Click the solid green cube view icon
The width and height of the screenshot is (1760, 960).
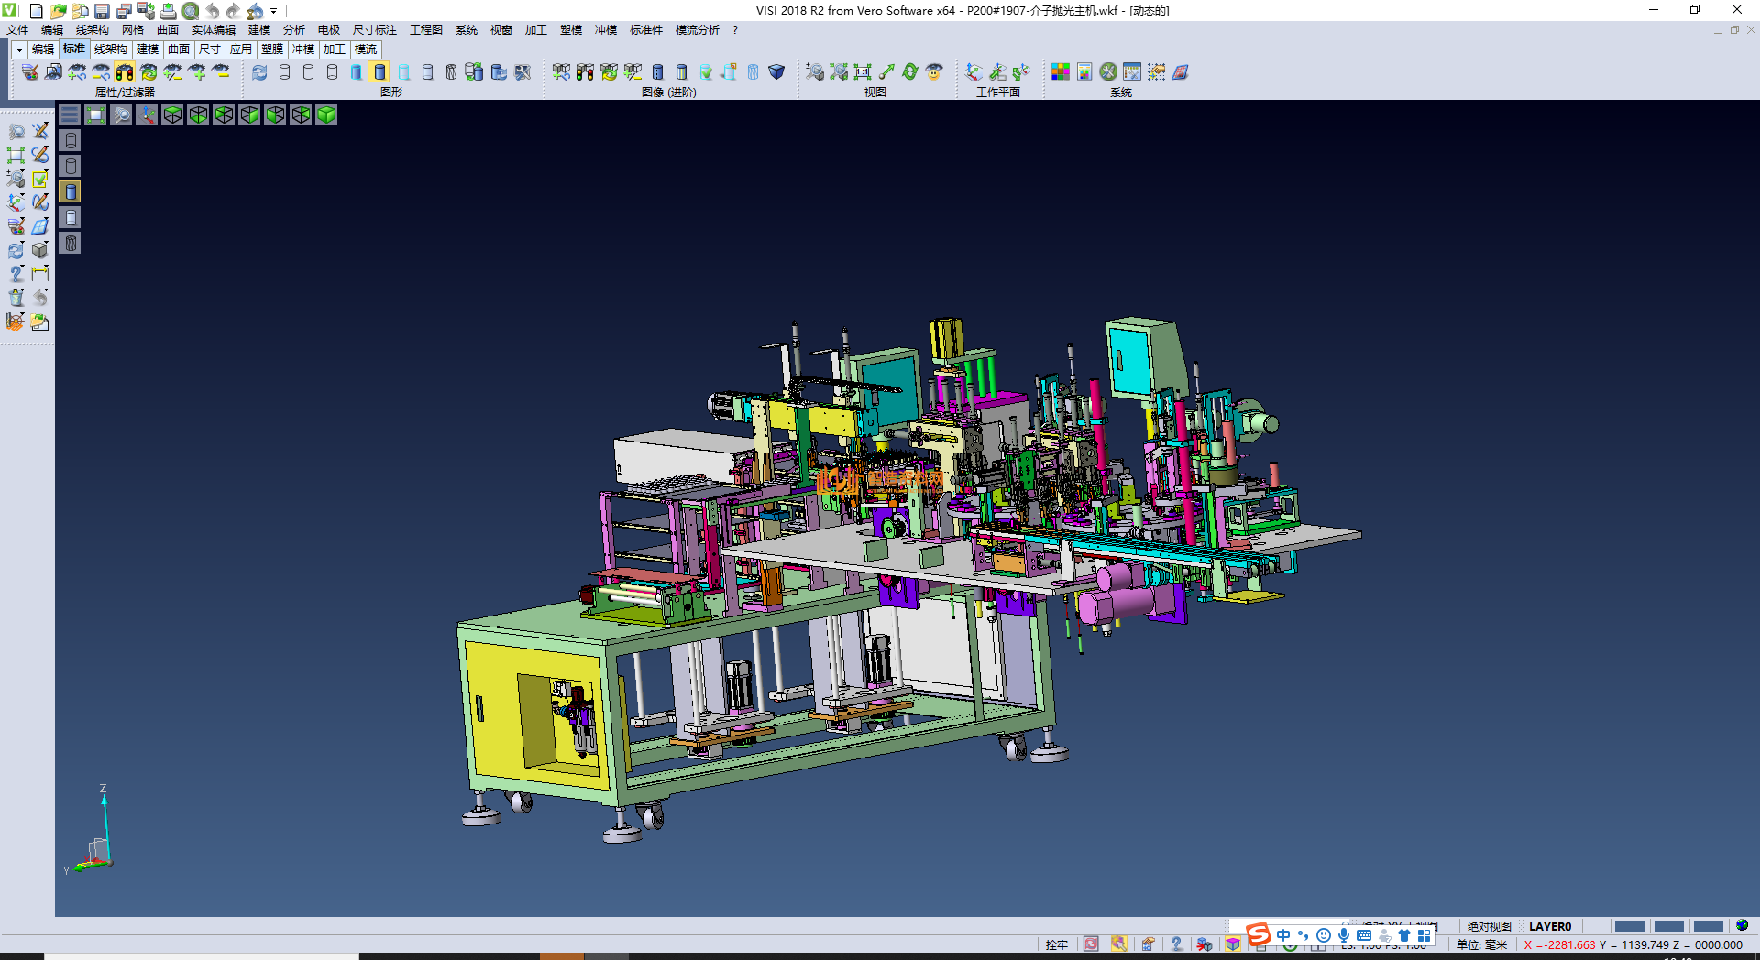(x=326, y=115)
